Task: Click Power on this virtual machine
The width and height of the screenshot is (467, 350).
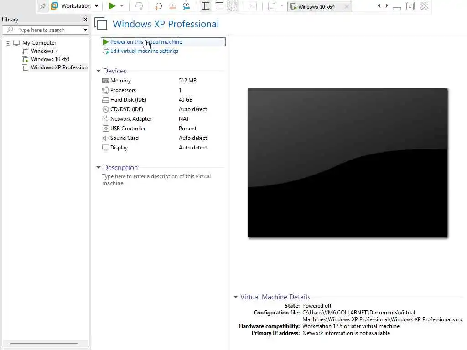Action: (163, 42)
